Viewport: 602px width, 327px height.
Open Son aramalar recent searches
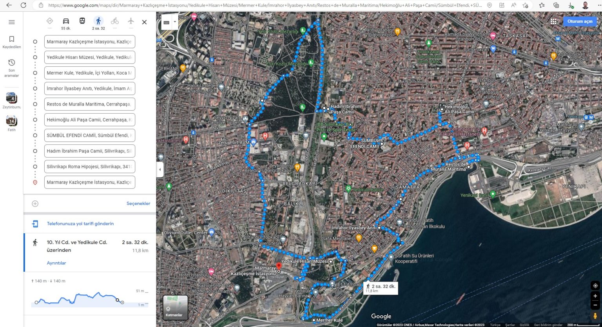(11, 66)
